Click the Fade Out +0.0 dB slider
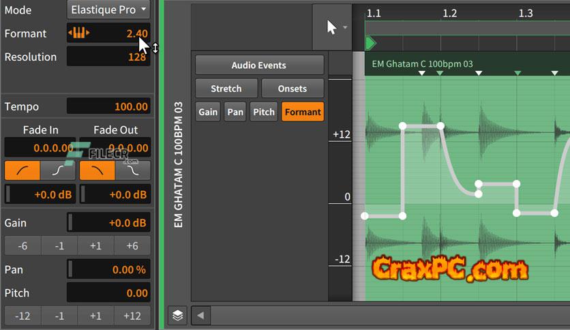Viewport: 570px width, 330px height. pos(115,194)
